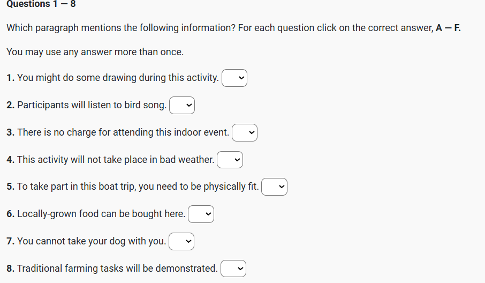Viewport: 485px width, 283px height.
Task: Open the farming tasks answer dropdown
Action: [233, 269]
